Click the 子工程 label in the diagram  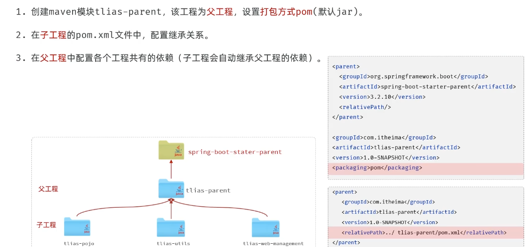46,225
